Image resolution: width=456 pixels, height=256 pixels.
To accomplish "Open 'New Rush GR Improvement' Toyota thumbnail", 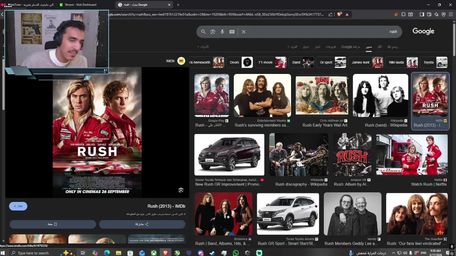I will (x=229, y=155).
